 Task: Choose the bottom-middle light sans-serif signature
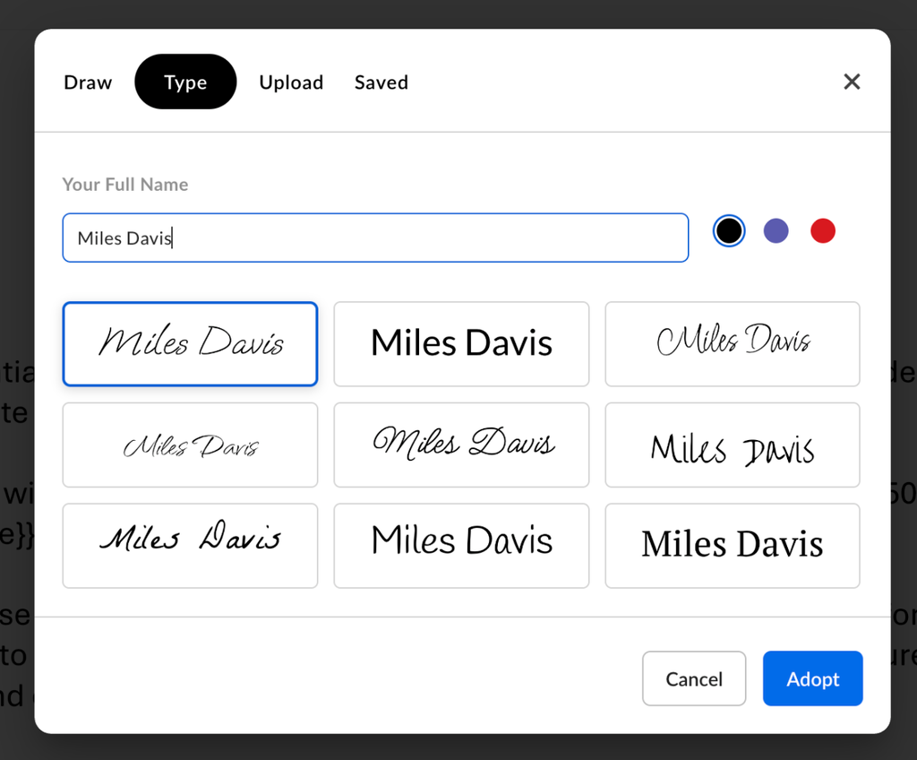tap(461, 546)
